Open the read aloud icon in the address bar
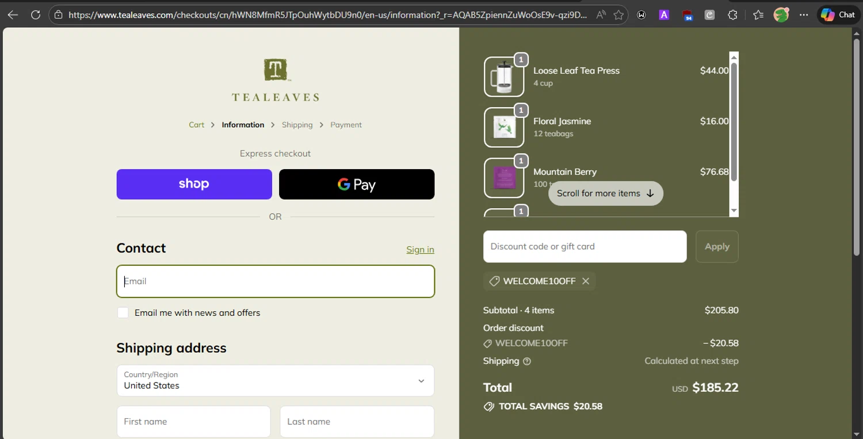This screenshot has height=439, width=863. pos(601,15)
